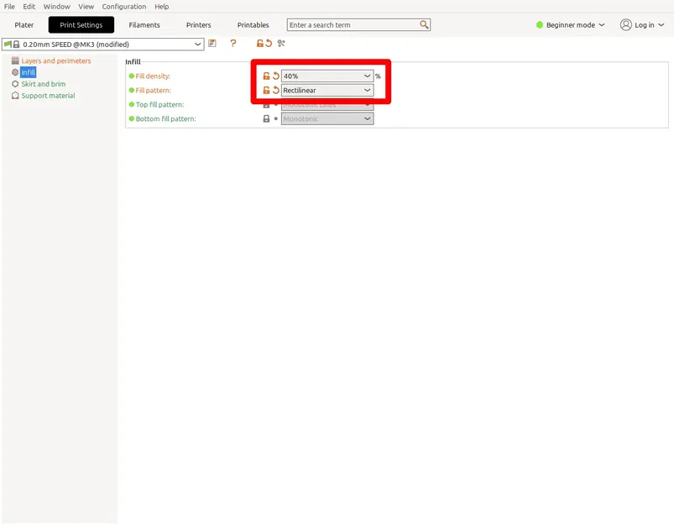The width and height of the screenshot is (674, 525).
Task: Click the orange question mark help icon
Action: (233, 43)
